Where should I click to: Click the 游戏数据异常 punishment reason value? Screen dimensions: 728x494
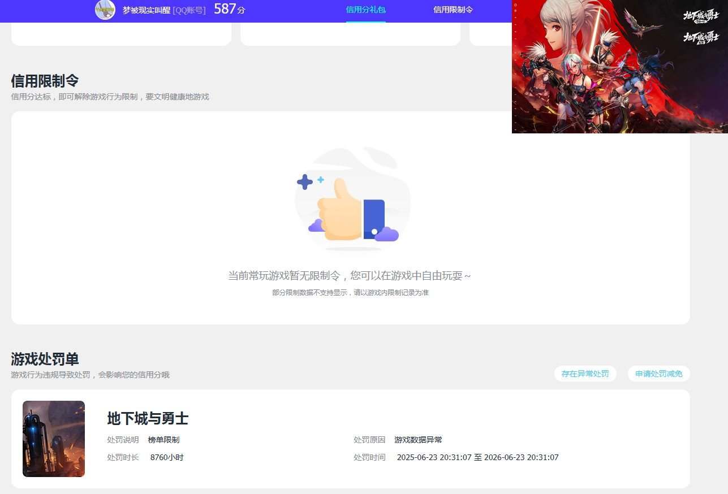418,440
